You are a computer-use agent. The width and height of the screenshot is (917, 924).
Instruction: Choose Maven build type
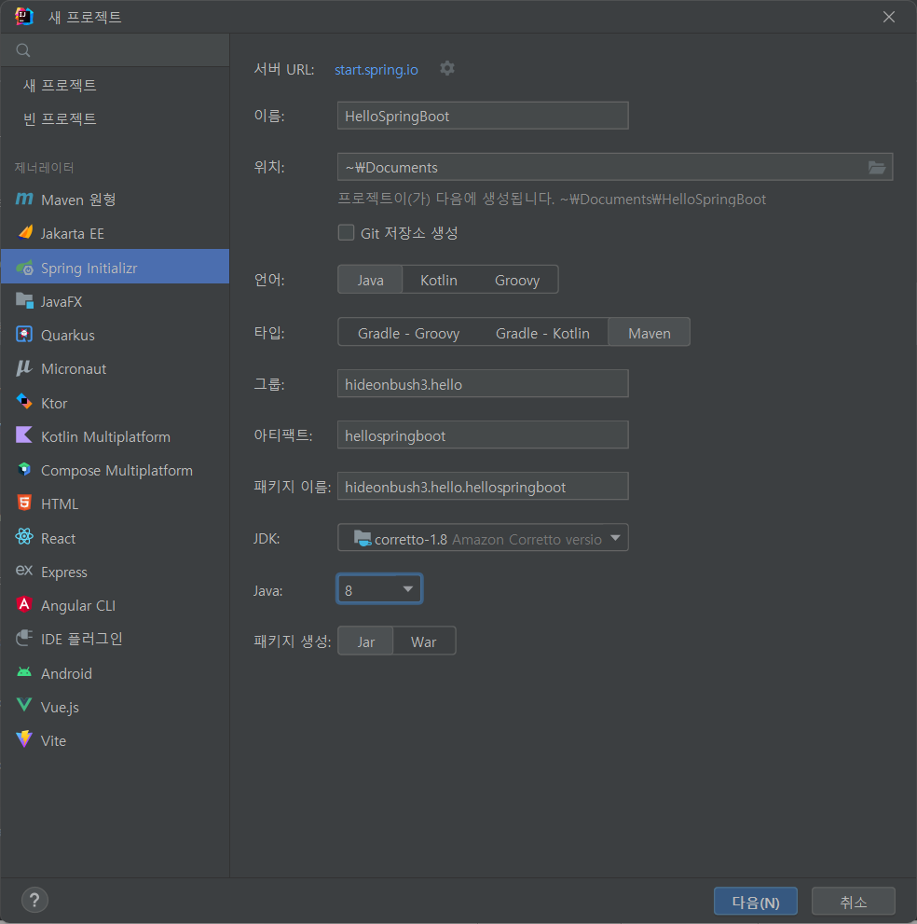pos(649,333)
